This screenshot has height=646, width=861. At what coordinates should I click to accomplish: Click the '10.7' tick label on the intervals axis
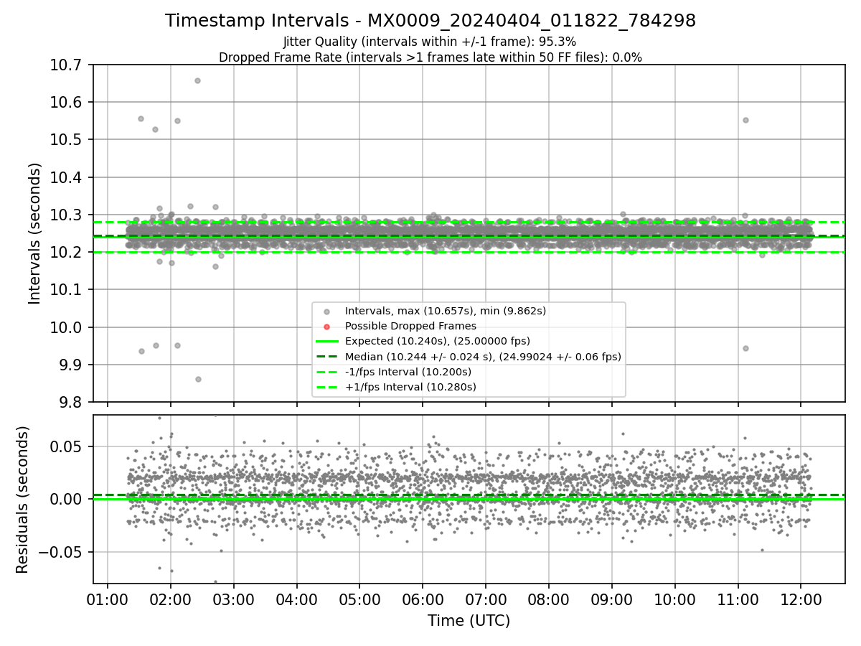pos(66,65)
